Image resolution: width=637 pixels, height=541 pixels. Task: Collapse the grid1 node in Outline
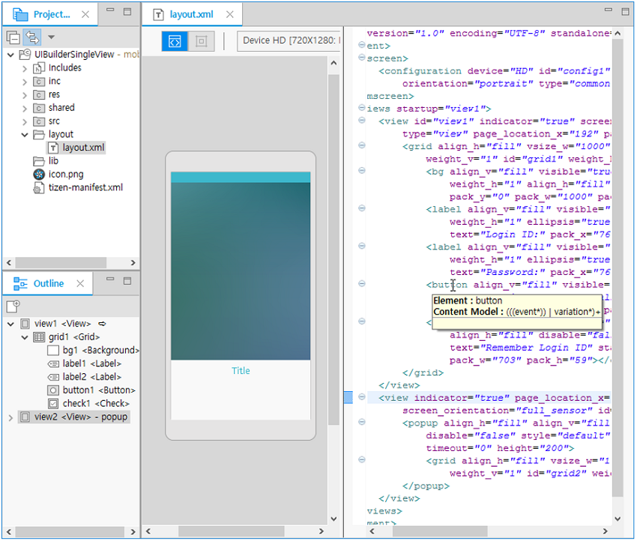24,337
